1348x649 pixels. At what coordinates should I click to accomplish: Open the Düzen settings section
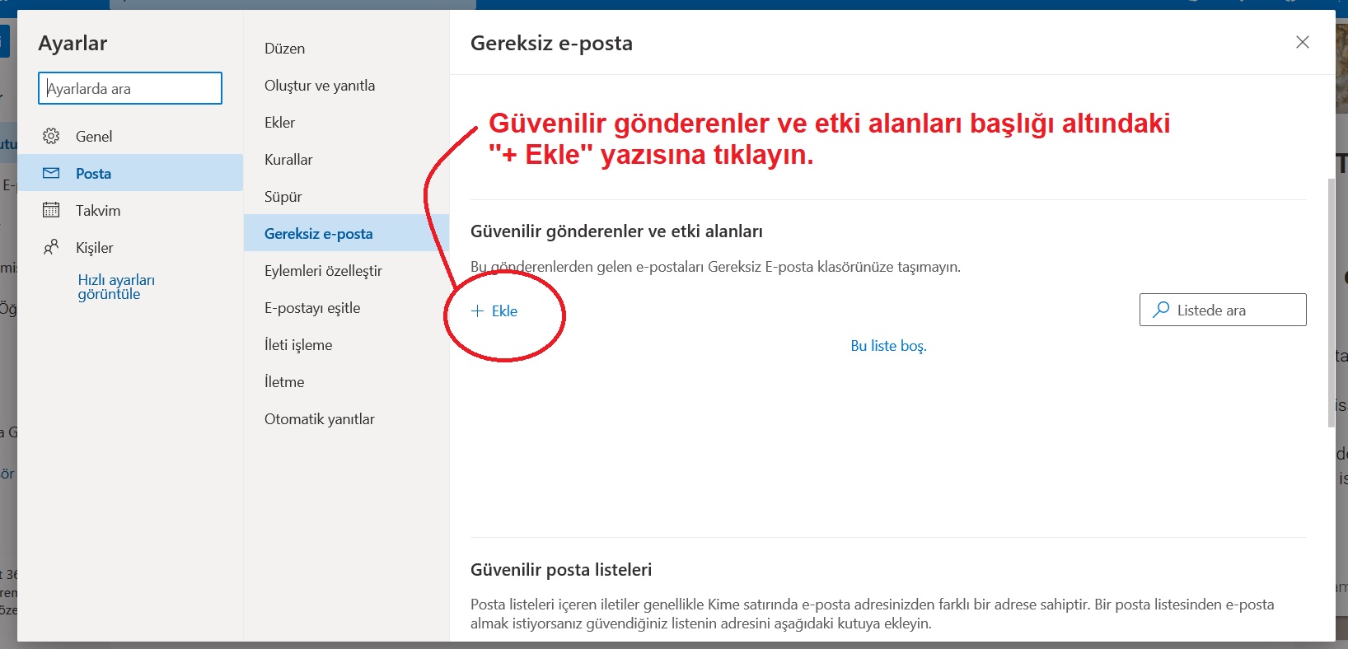284,49
